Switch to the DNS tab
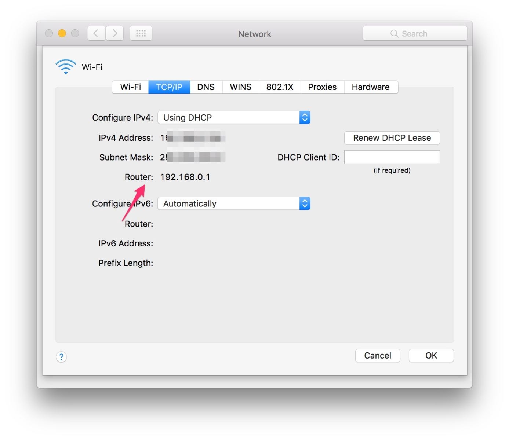Screen dimensions: 509x440 click(x=206, y=87)
